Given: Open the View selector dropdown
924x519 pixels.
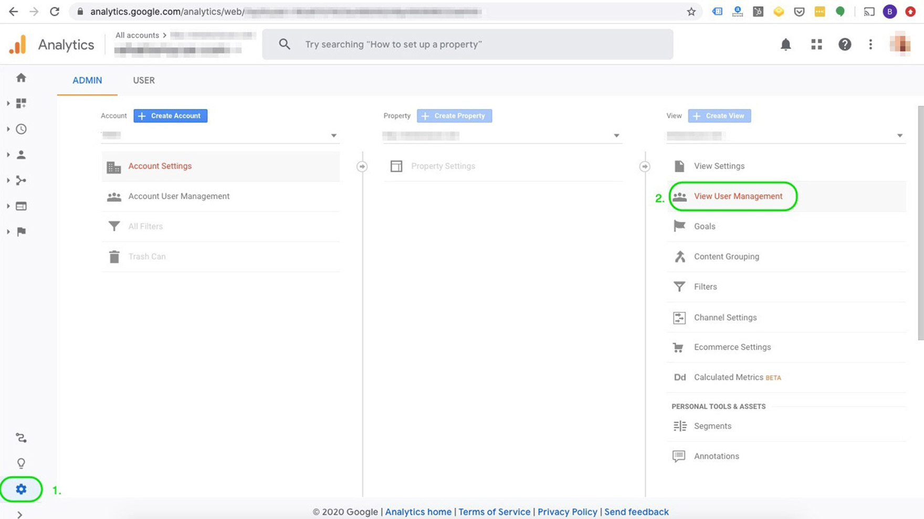Looking at the screenshot, I should coord(899,136).
